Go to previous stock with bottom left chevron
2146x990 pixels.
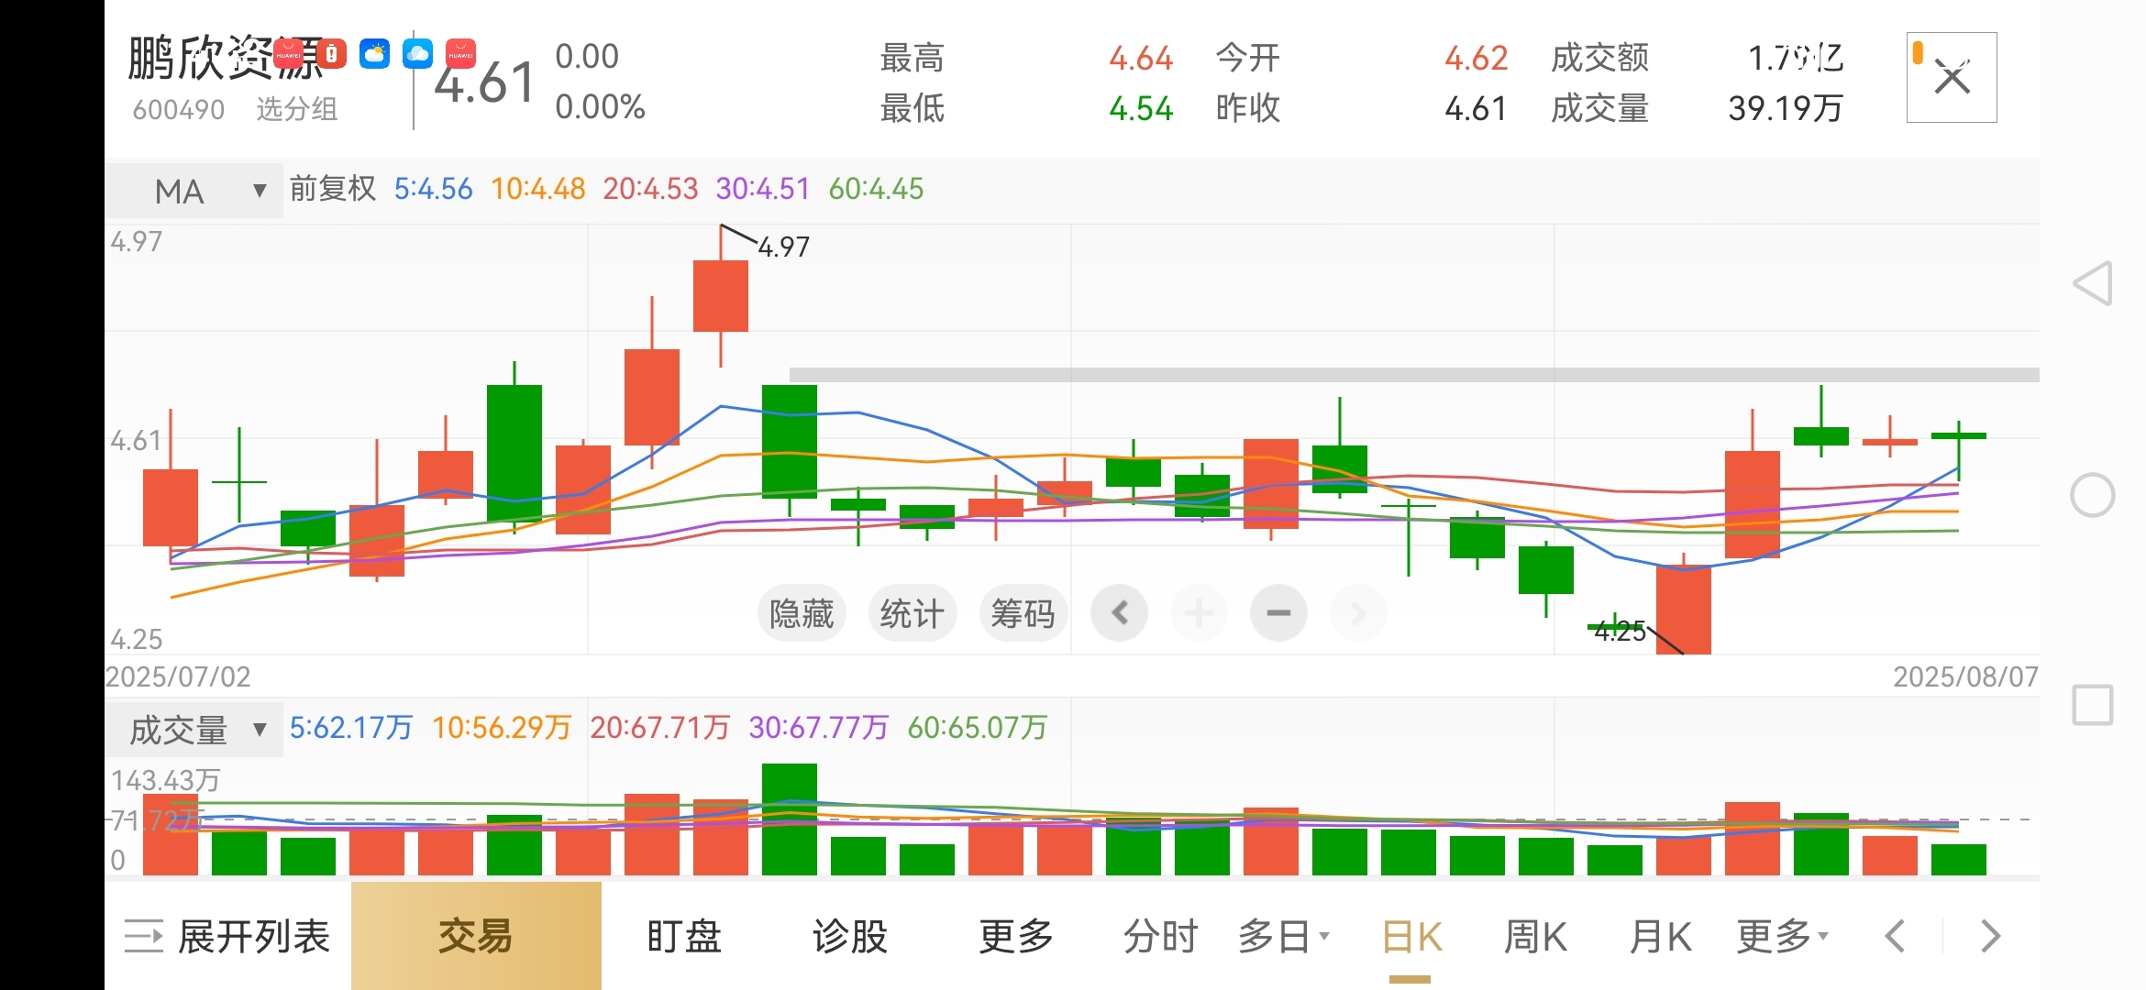click(x=1896, y=937)
